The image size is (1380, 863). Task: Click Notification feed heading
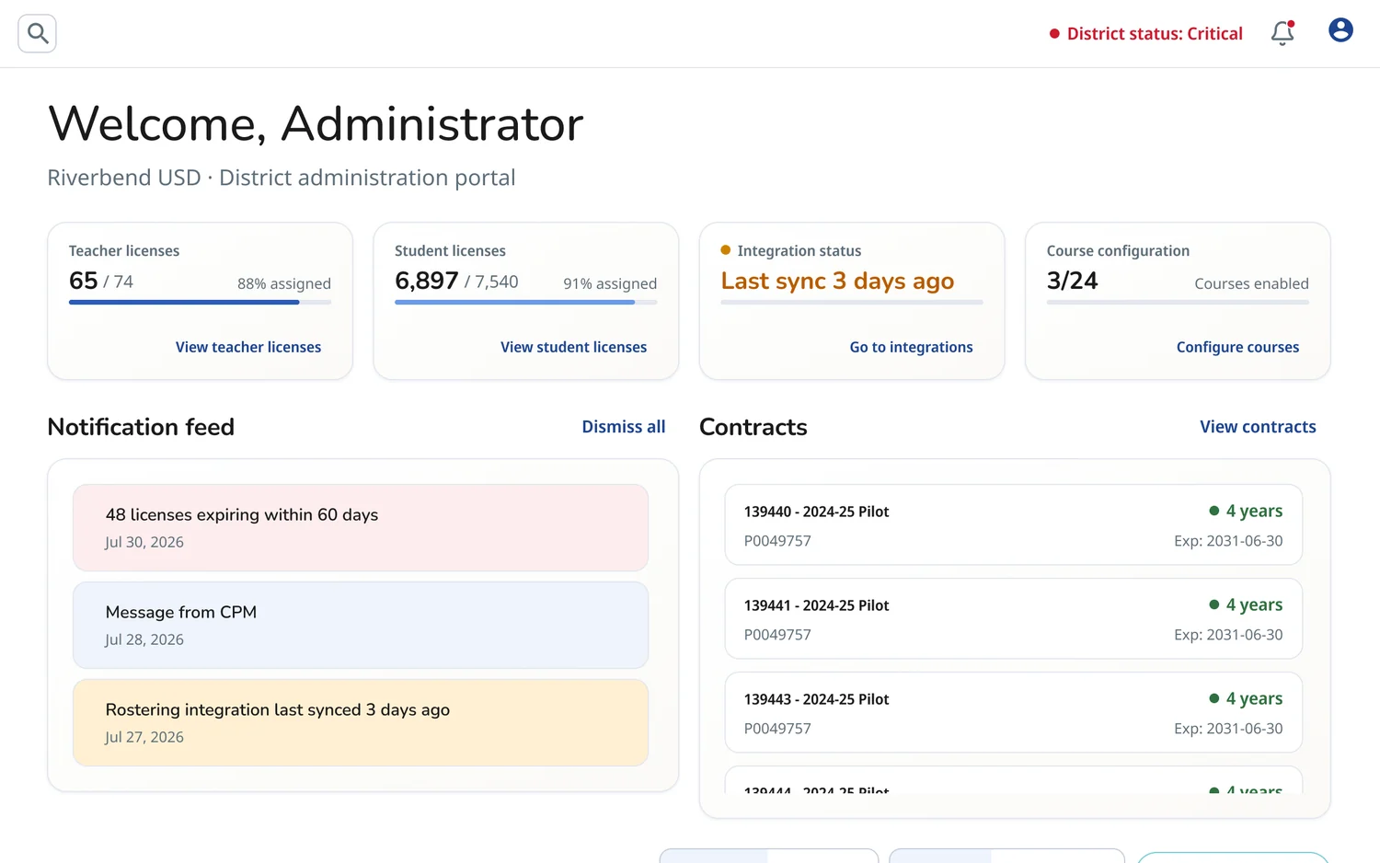(141, 427)
